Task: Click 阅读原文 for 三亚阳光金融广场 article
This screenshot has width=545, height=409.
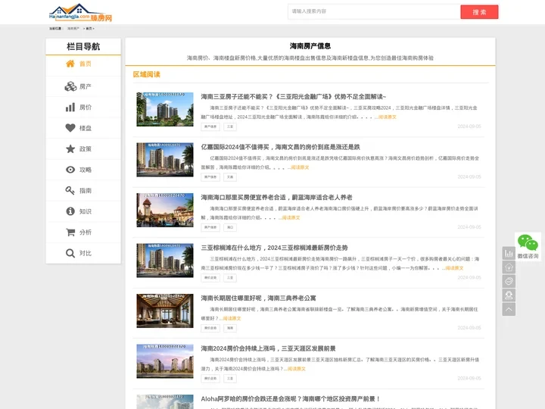Action: click(388, 117)
